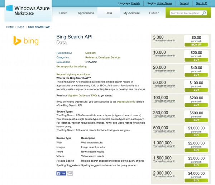Click the 50,000 Transactions/month label
The width and height of the screenshot is (215, 185).
coord(164,84)
